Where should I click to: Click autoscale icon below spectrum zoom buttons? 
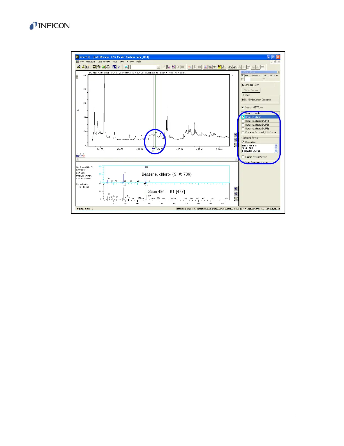pyautogui.click(x=236, y=199)
